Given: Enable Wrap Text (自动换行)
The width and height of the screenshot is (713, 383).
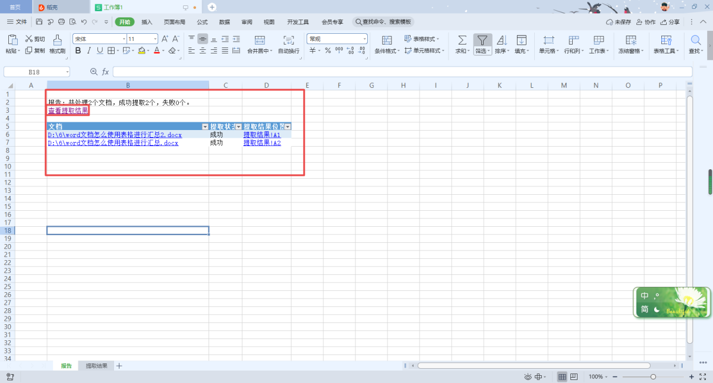Looking at the screenshot, I should tap(289, 40).
